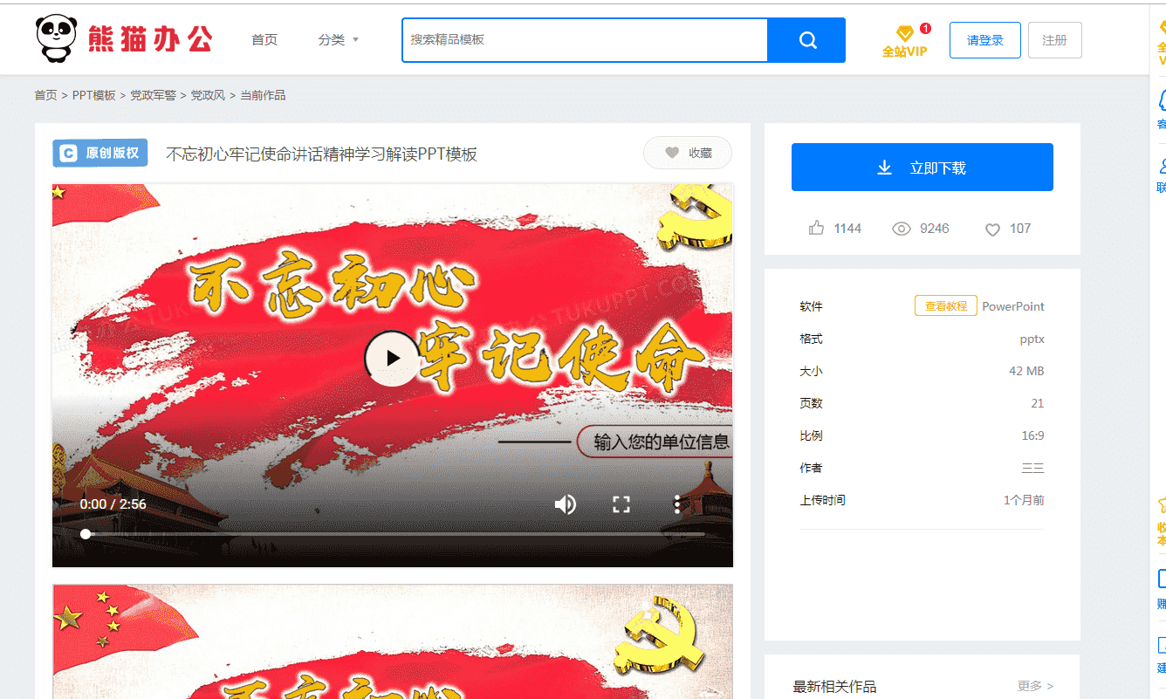
Task: Click the 请登录 button
Action: click(985, 40)
